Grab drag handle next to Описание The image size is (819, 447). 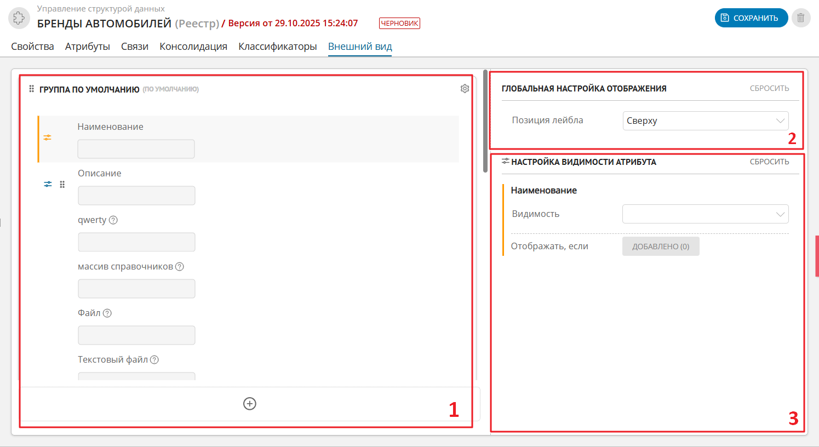pyautogui.click(x=62, y=185)
